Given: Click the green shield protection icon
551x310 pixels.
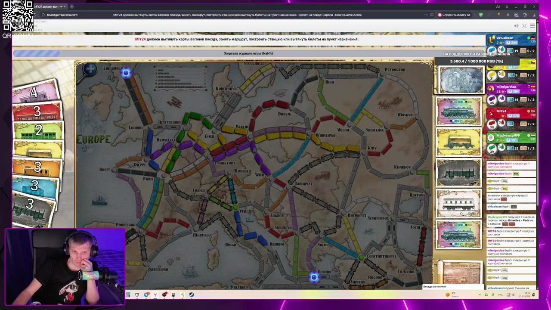Looking at the screenshot, I should pyautogui.click(x=481, y=15).
